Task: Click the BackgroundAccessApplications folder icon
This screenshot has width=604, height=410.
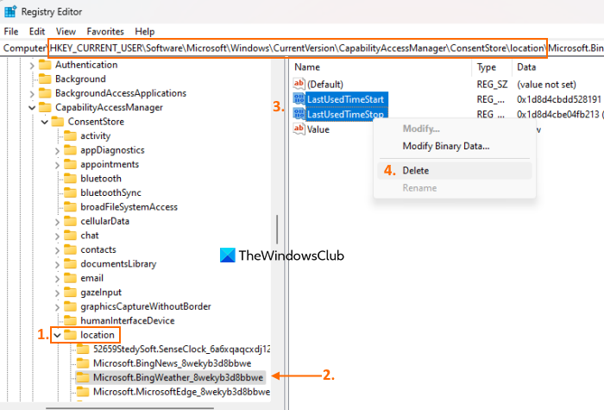Action: (x=45, y=93)
